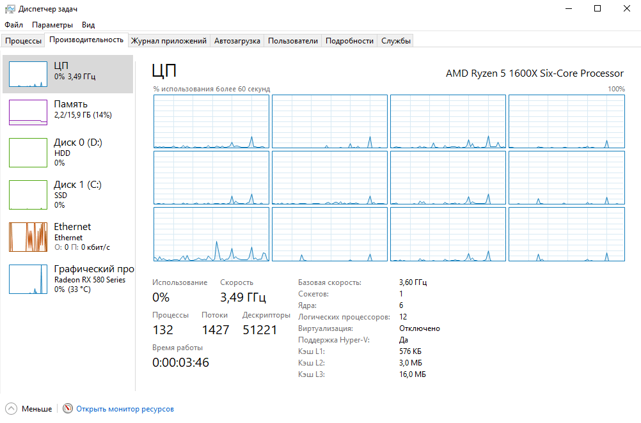This screenshot has height=423, width=641.
Task: Click the first logical processor graph
Action: tap(211, 121)
